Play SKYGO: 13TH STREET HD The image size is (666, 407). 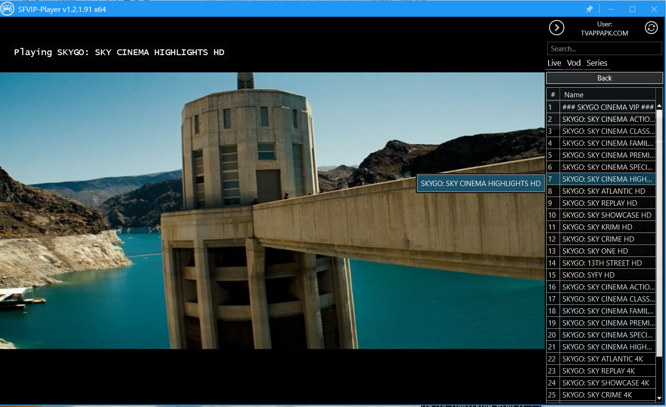(x=601, y=263)
